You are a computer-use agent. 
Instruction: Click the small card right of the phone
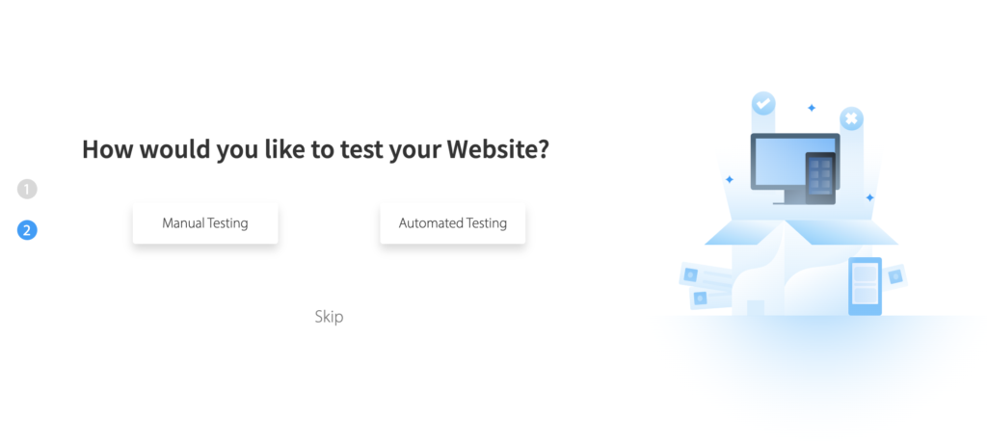pyautogui.click(x=894, y=275)
